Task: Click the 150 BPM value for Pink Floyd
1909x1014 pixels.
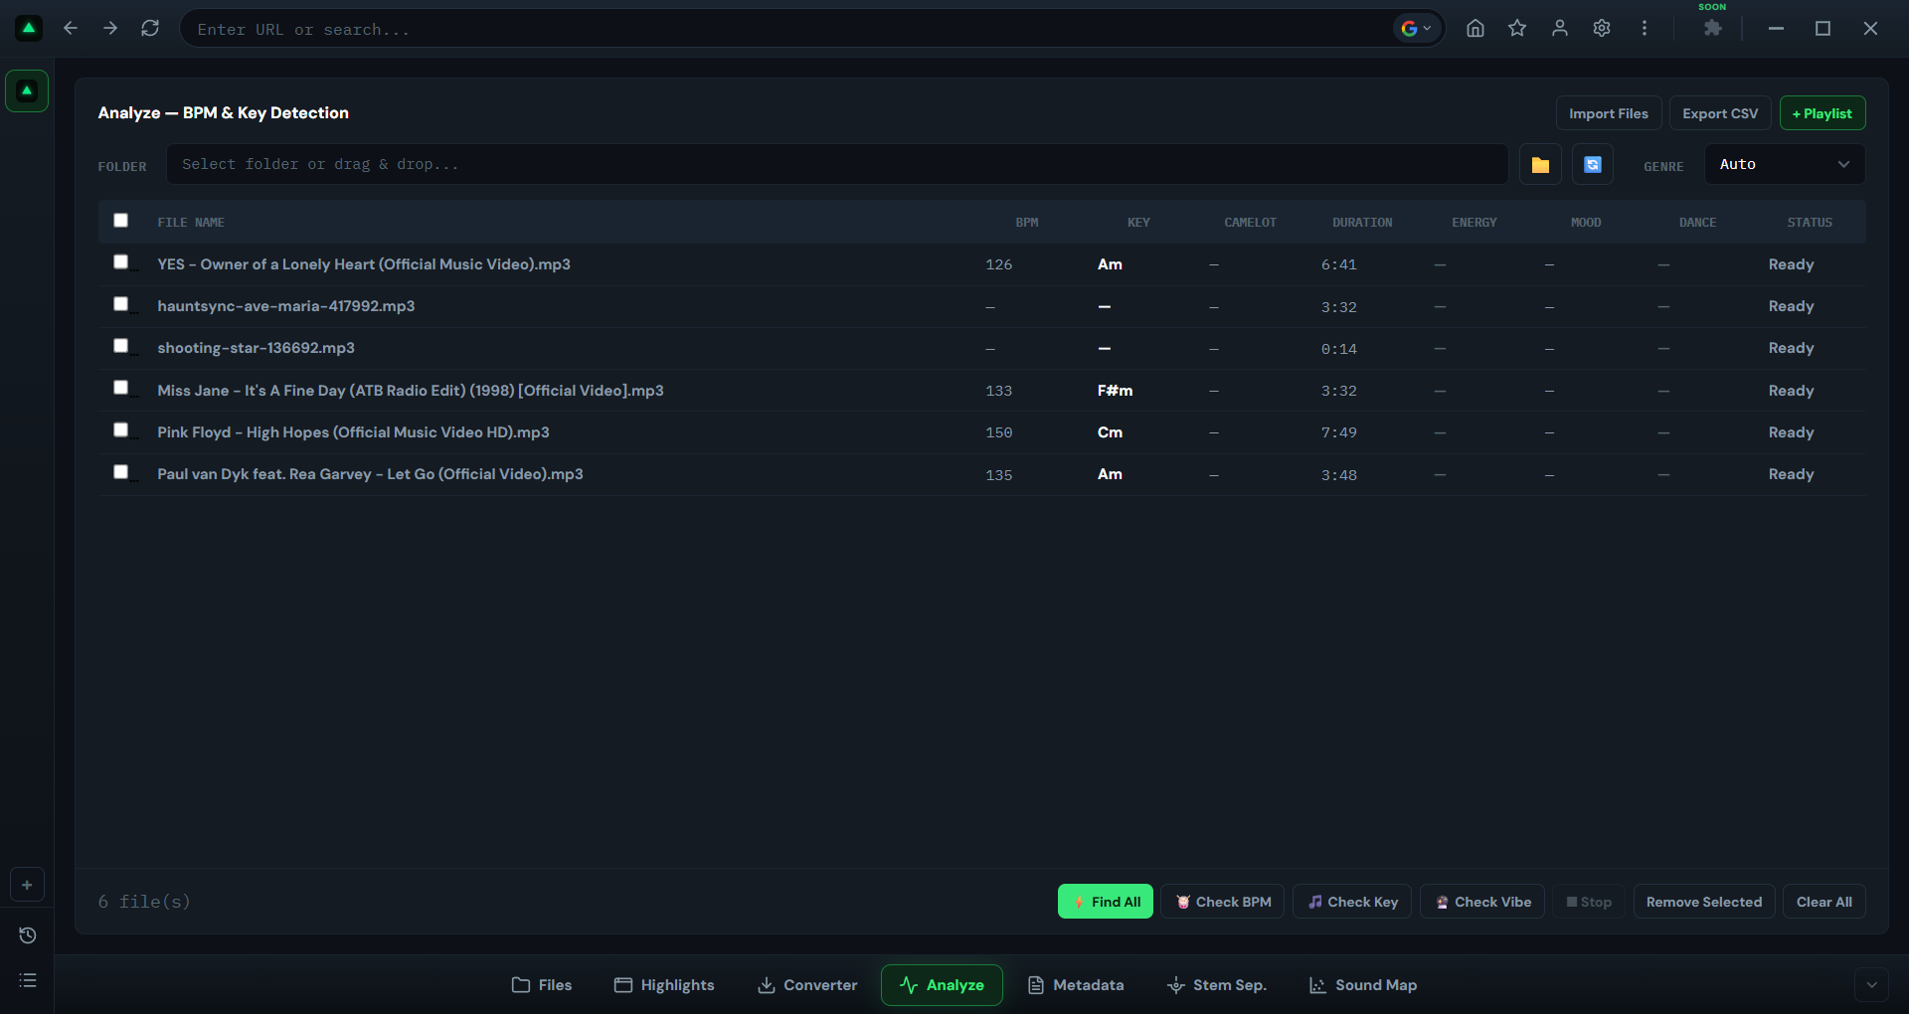Action: point(999,432)
